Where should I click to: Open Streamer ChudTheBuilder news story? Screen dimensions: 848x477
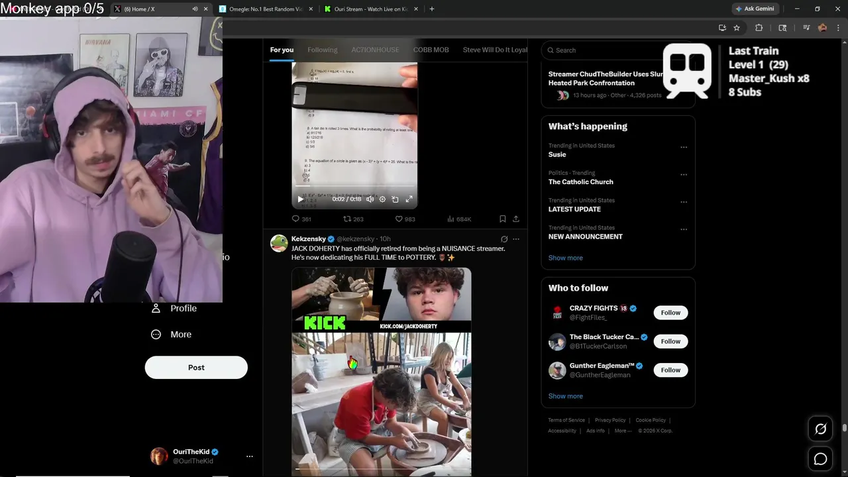605,78
